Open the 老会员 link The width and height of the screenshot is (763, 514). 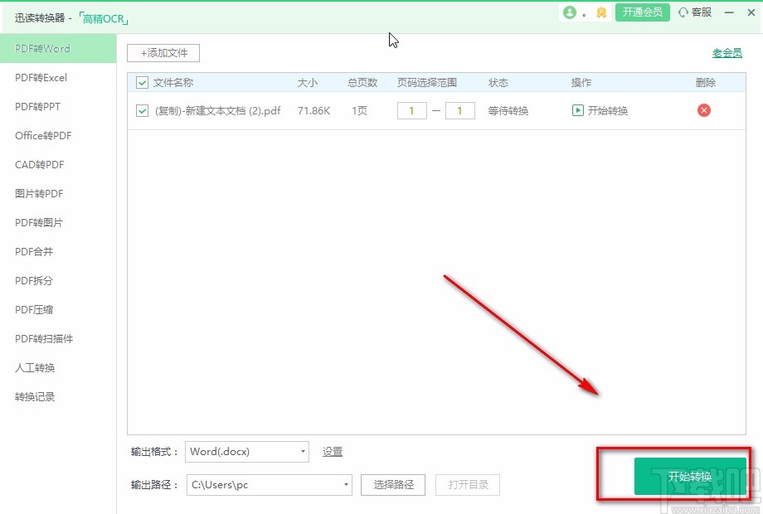pos(727,51)
